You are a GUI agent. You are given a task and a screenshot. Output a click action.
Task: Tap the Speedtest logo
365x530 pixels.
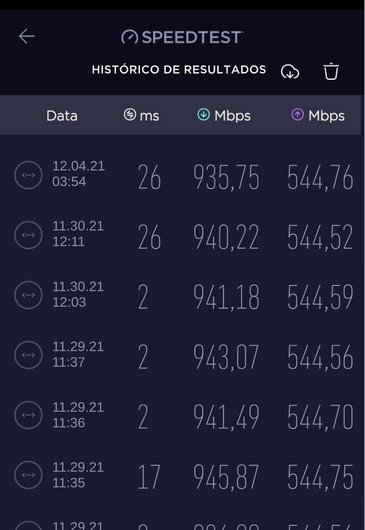182,37
